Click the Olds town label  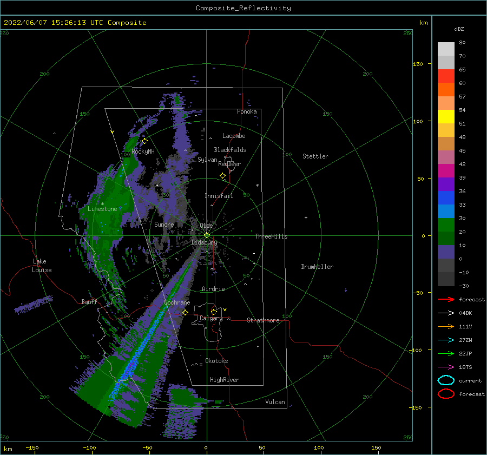click(x=206, y=226)
